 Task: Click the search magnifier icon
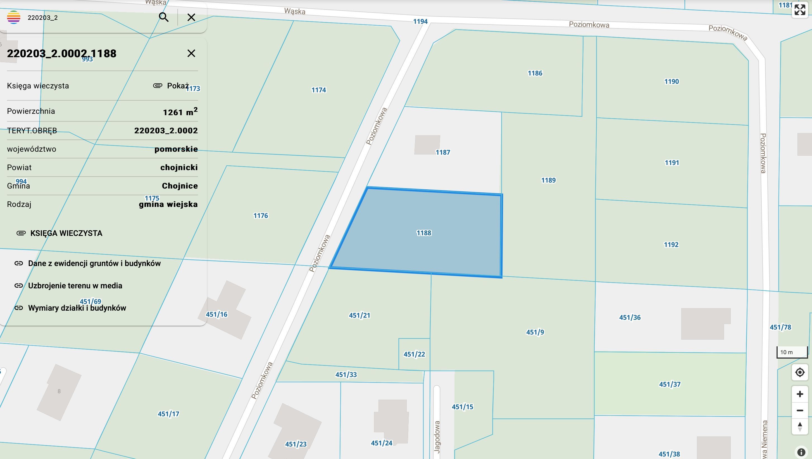163,17
